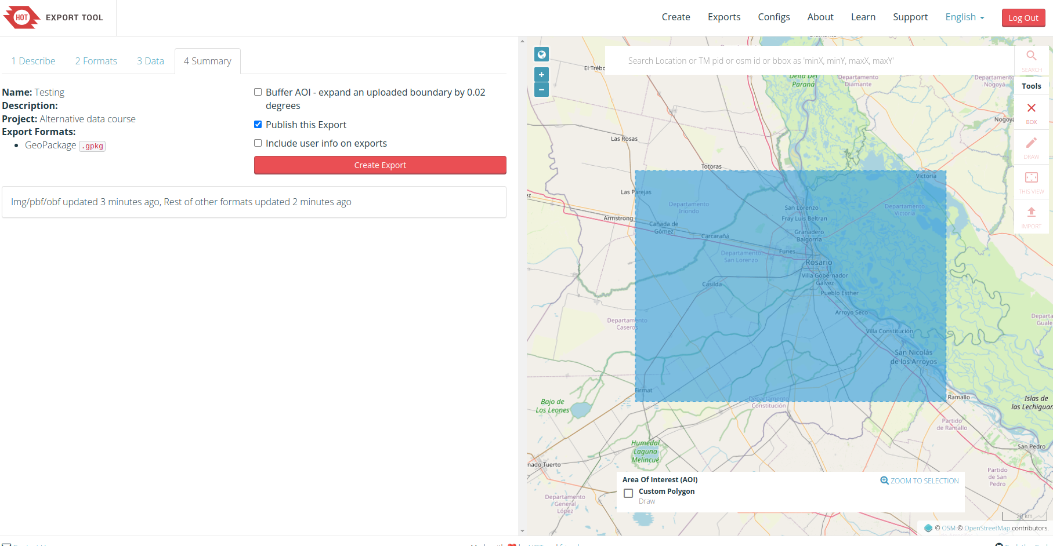Select the Import upload tool

[1031, 213]
